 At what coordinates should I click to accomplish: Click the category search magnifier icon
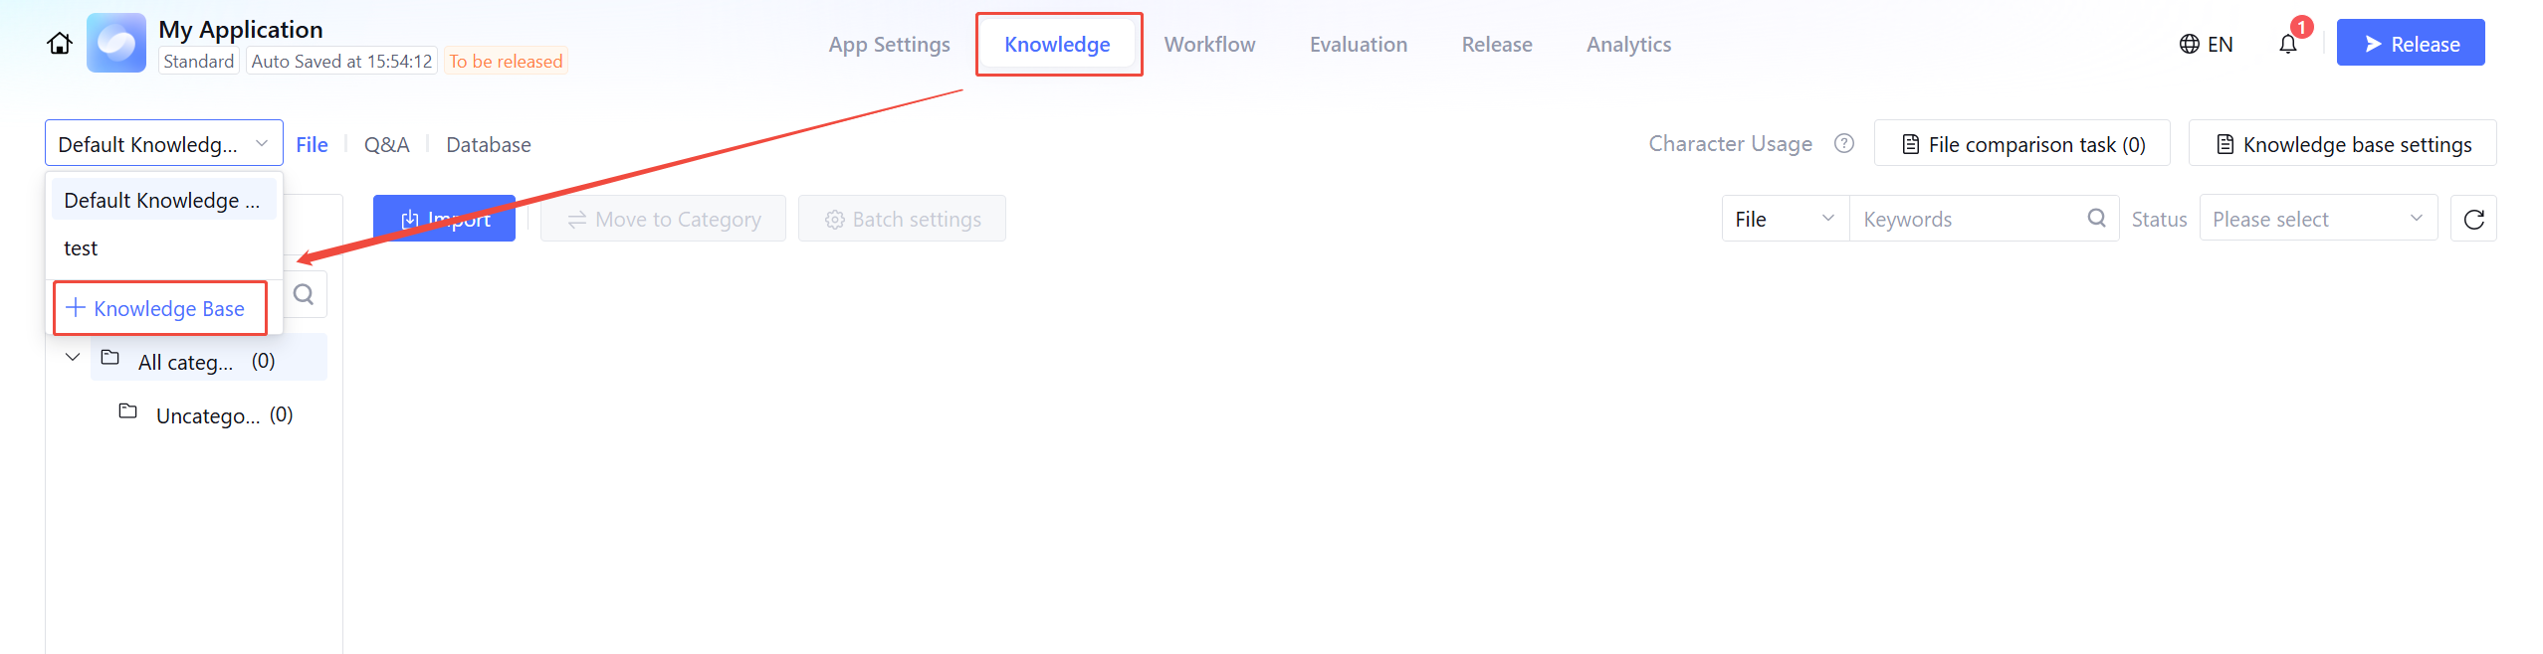304,295
